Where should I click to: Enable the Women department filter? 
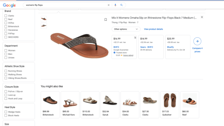(x=6, y=51)
